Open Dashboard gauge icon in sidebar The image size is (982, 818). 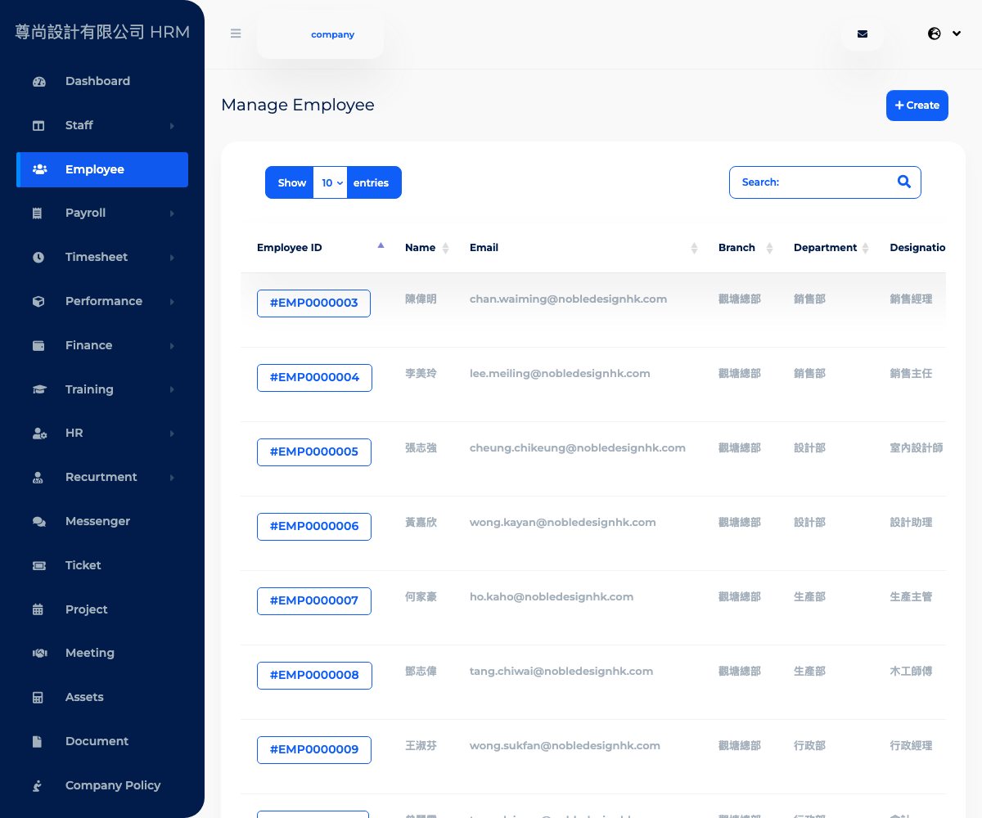pyautogui.click(x=38, y=82)
